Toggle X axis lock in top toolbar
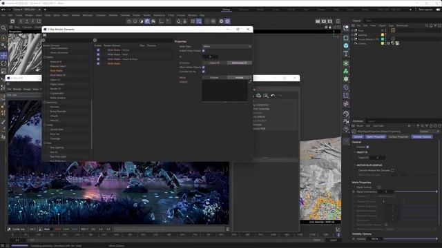The height and width of the screenshot is (248, 442). coord(21,21)
